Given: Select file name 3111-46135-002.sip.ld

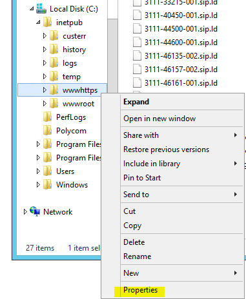Looking at the screenshot, I should coord(181,56).
